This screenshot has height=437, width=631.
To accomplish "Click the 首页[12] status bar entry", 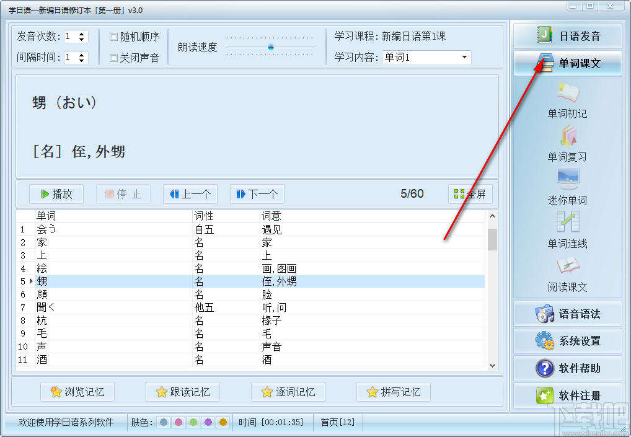I will [338, 422].
